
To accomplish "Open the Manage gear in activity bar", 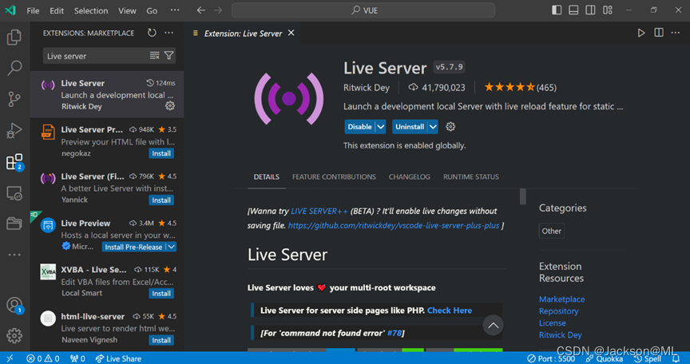I will coord(14,336).
